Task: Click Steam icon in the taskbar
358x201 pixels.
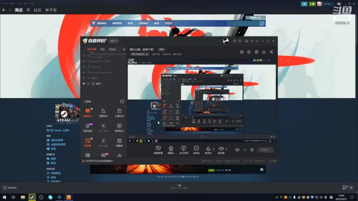Action: [32, 197]
